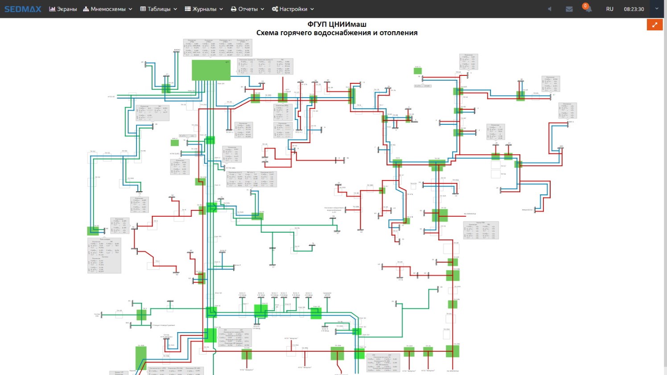Viewport: 667px width, 375px height.
Task: Expand the Журналы menu
Action: click(204, 9)
